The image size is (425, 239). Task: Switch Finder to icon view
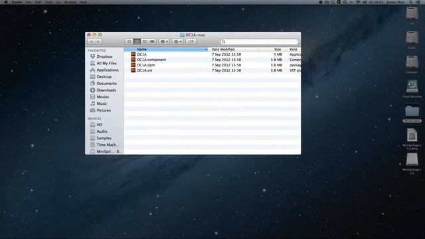pyautogui.click(x=129, y=41)
